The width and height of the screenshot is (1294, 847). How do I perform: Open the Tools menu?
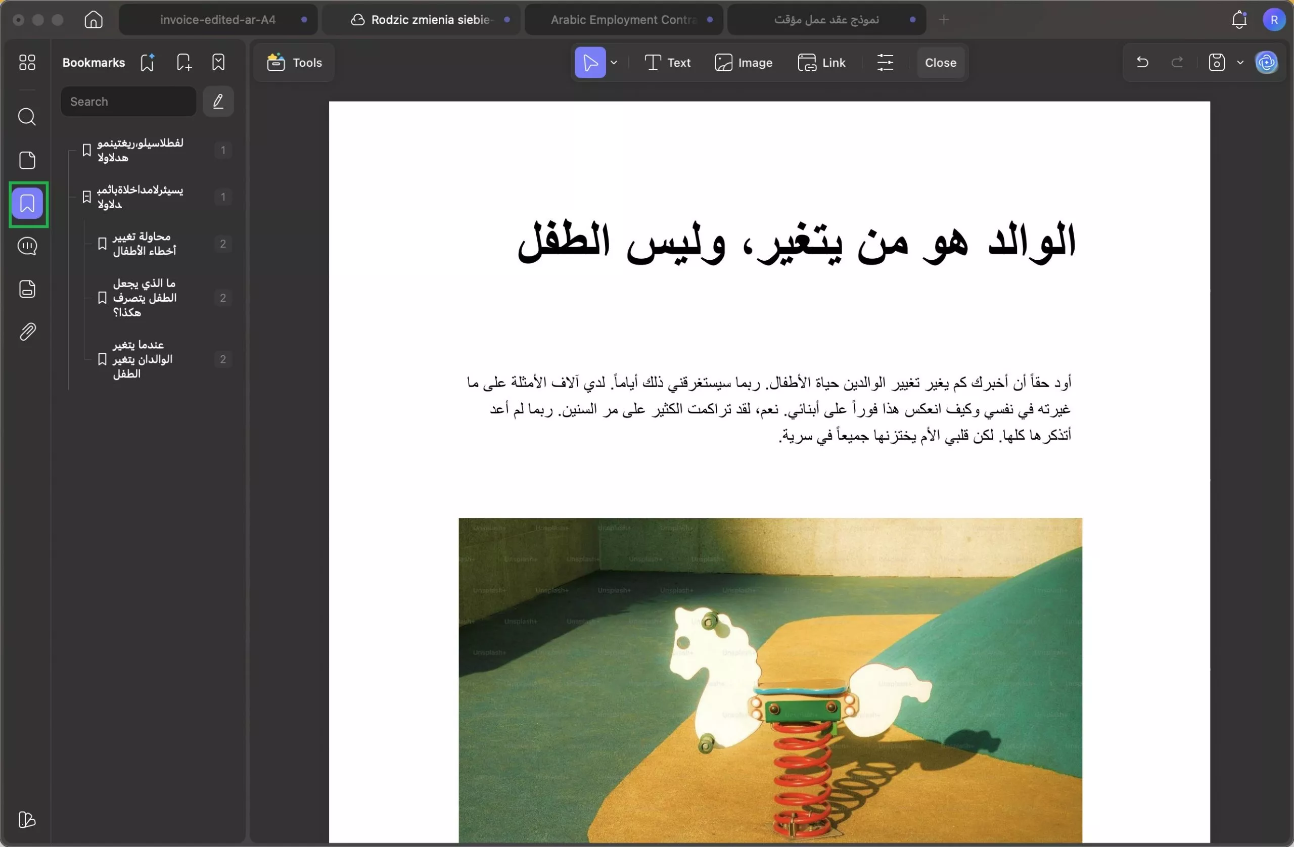[x=294, y=63]
